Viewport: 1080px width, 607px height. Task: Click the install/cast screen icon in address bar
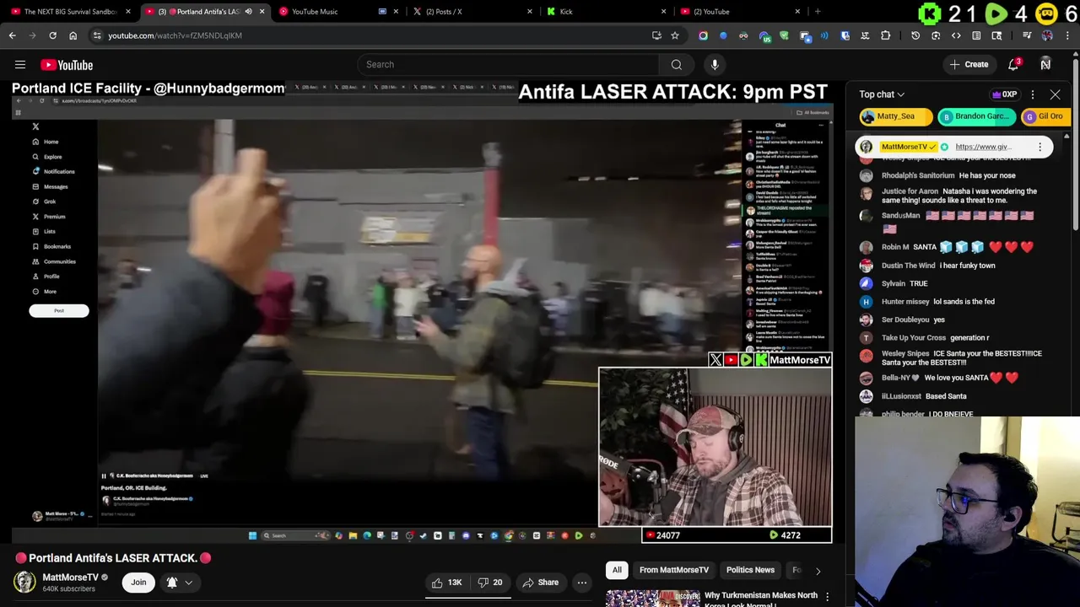[656, 35]
